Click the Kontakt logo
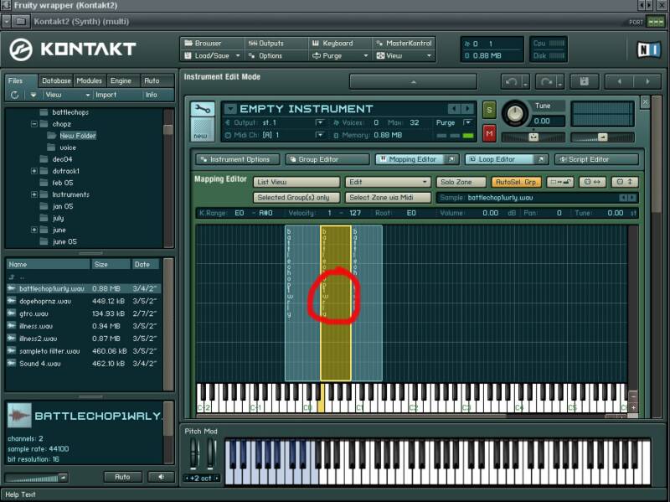Image resolution: width=670 pixels, height=502 pixels. pyautogui.click(x=73, y=49)
